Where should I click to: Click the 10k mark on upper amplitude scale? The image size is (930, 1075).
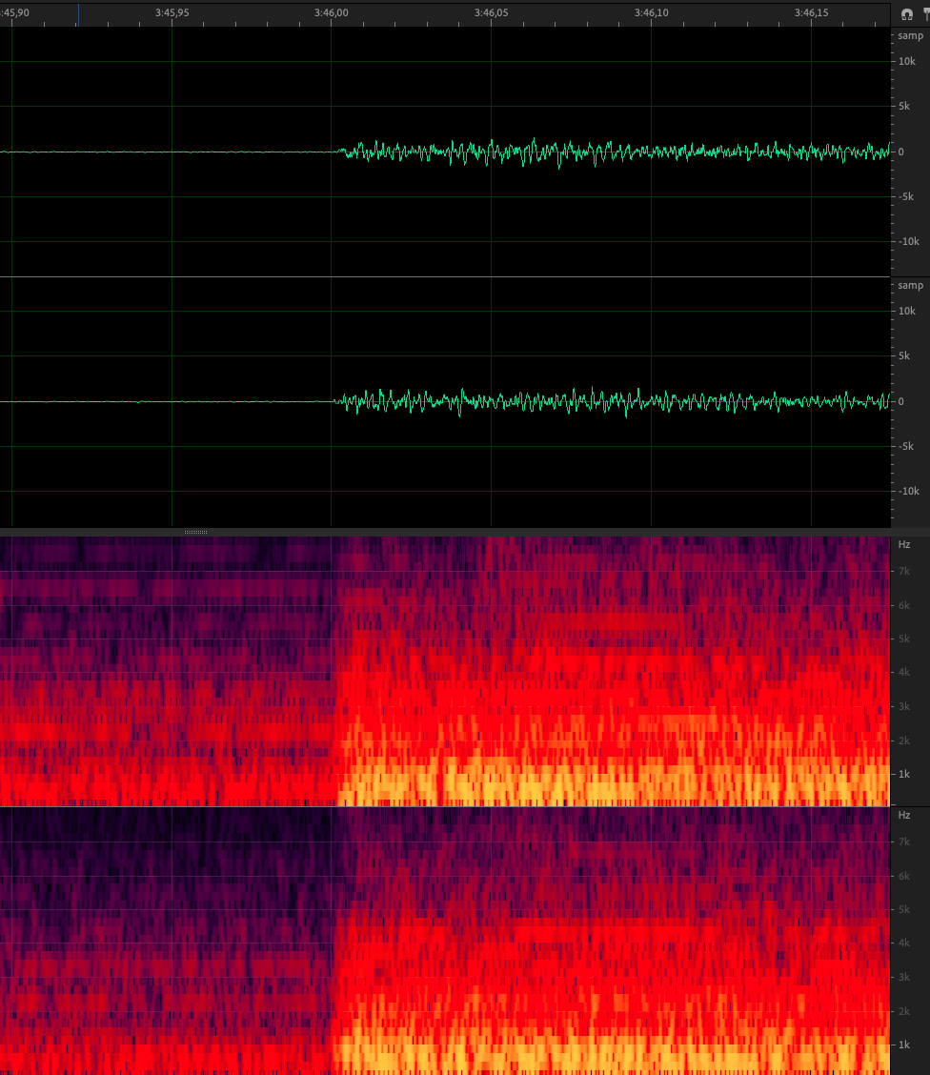(909, 62)
